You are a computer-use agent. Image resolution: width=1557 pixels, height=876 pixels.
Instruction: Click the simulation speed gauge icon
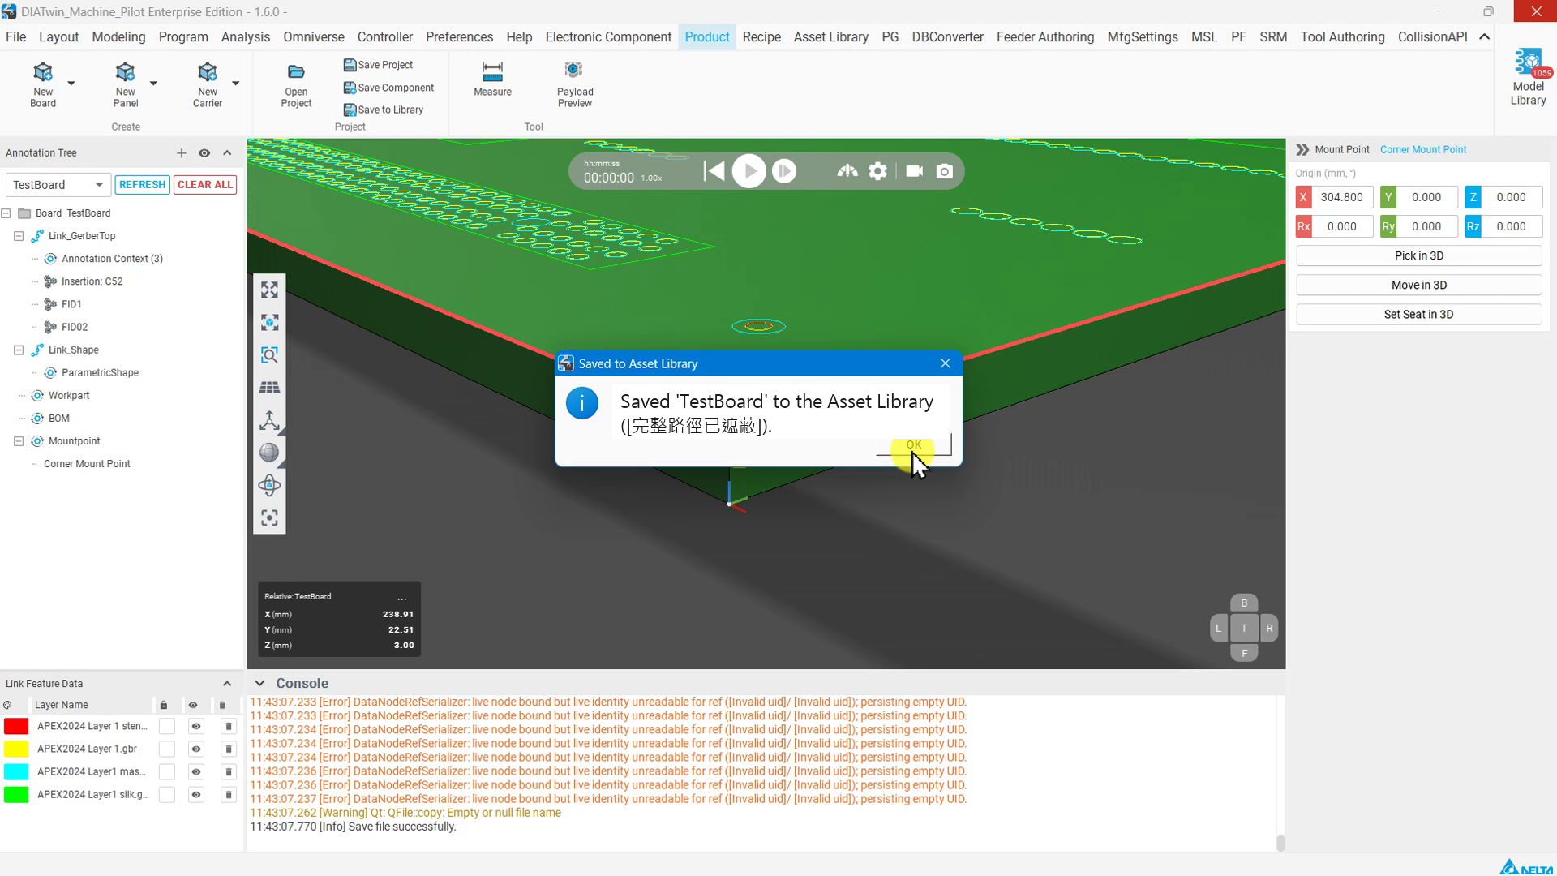[x=847, y=171]
